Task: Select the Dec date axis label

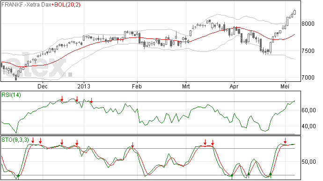Action: (x=43, y=86)
